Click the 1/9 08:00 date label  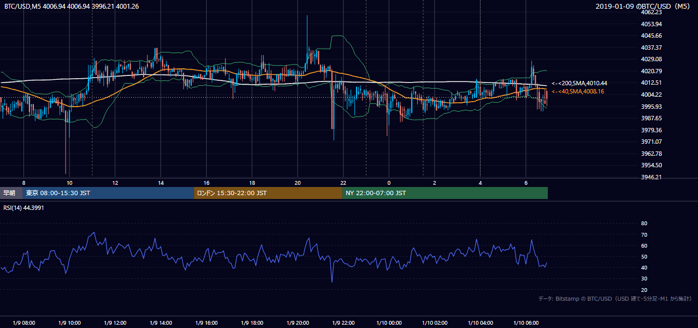coord(24,323)
